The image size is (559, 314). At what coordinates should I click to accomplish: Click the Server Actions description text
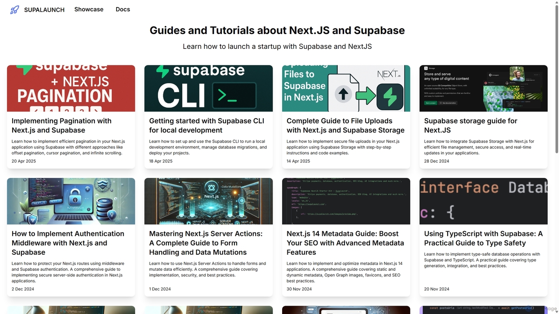click(207, 270)
